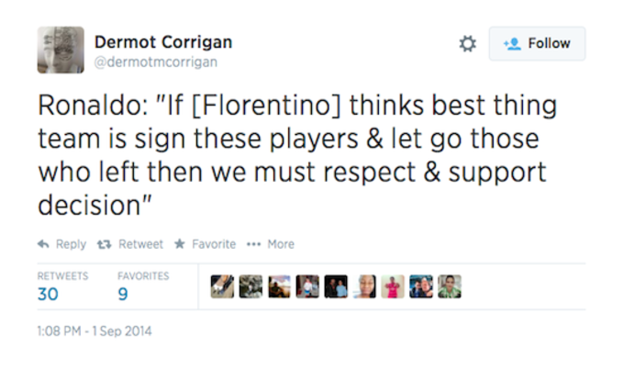Open the @dermotmcorrigan handle link
Screen dimensions: 624x369
tap(156, 62)
